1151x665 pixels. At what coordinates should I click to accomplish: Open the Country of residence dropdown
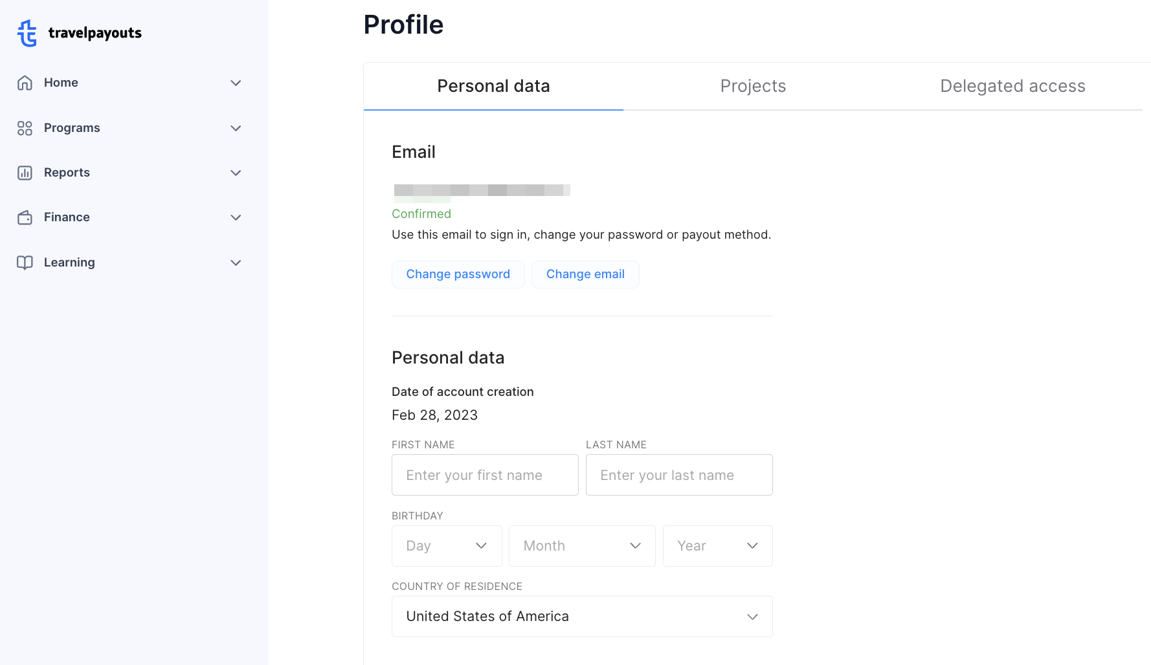(582, 616)
